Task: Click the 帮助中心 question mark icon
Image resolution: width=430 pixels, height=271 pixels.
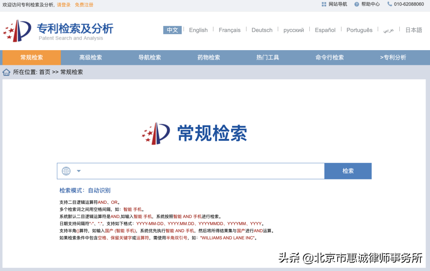Action: point(356,4)
